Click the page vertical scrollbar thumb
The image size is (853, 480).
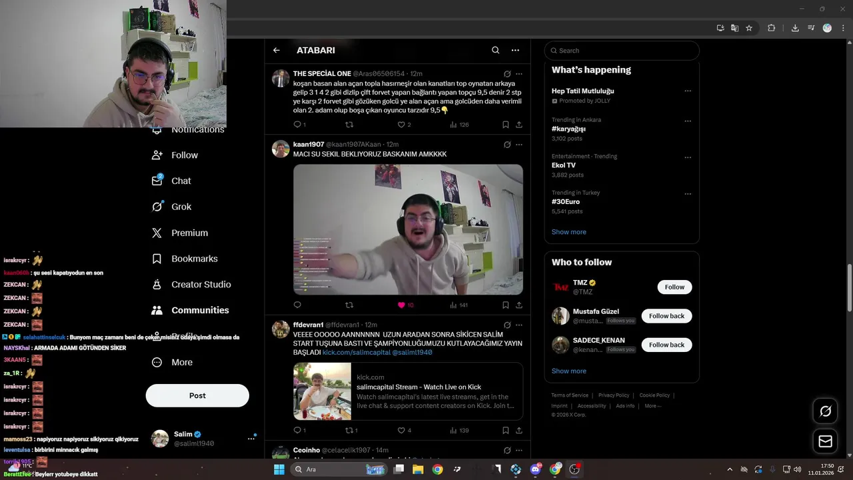click(x=849, y=287)
